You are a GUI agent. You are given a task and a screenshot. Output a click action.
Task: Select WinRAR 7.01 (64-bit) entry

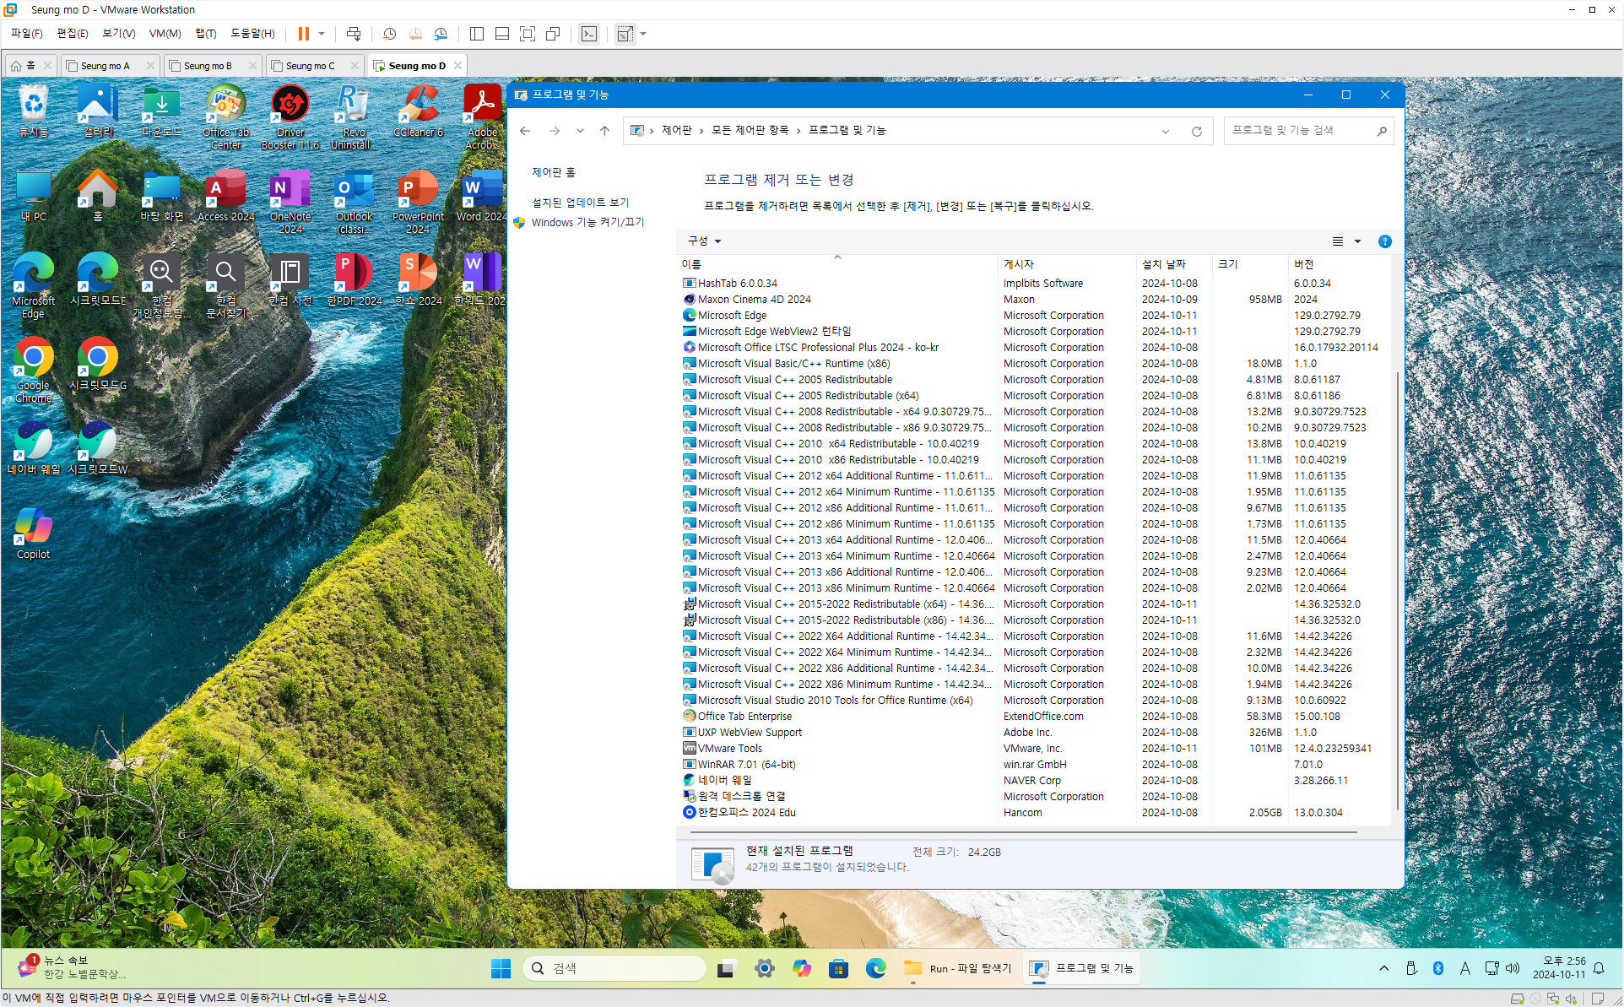click(x=746, y=765)
